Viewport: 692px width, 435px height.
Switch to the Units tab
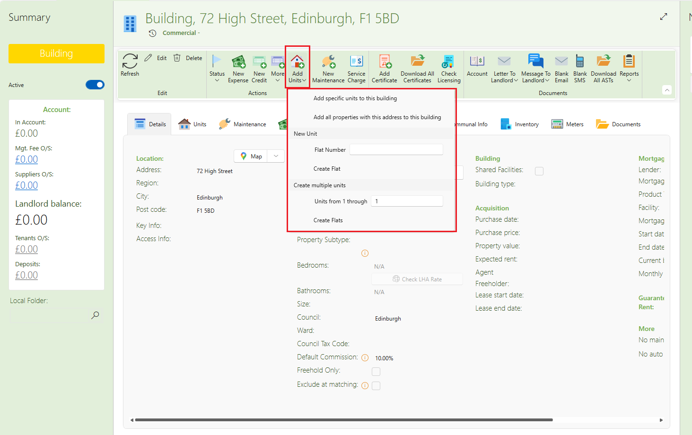click(192, 124)
